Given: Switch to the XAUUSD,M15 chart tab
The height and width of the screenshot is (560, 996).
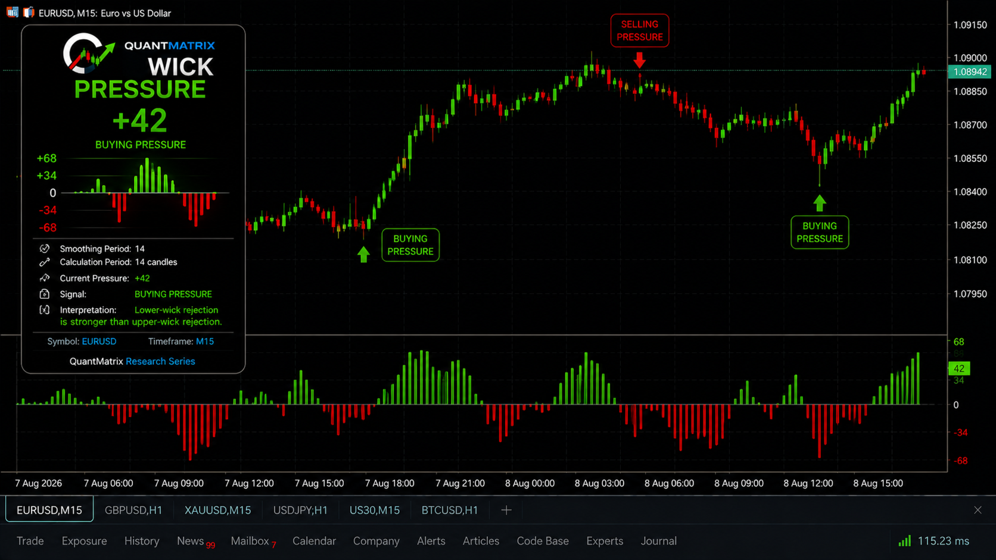Looking at the screenshot, I should click(x=217, y=510).
